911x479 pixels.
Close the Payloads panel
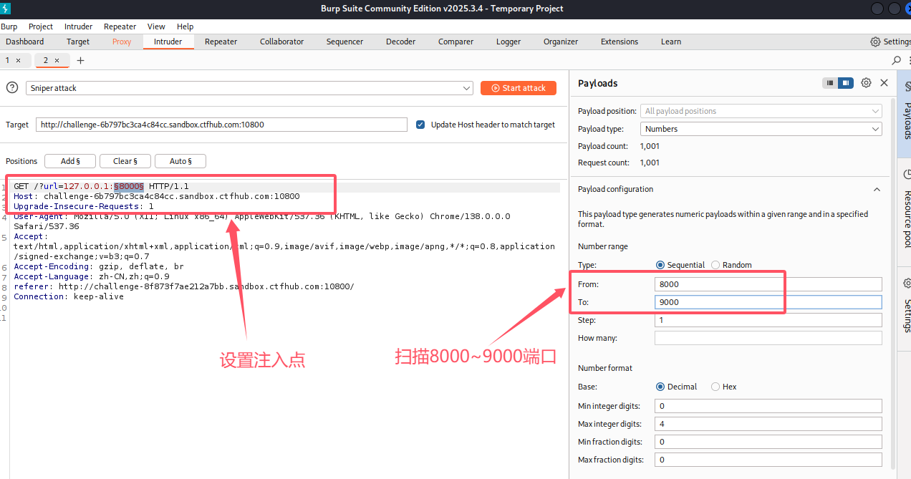coord(885,83)
